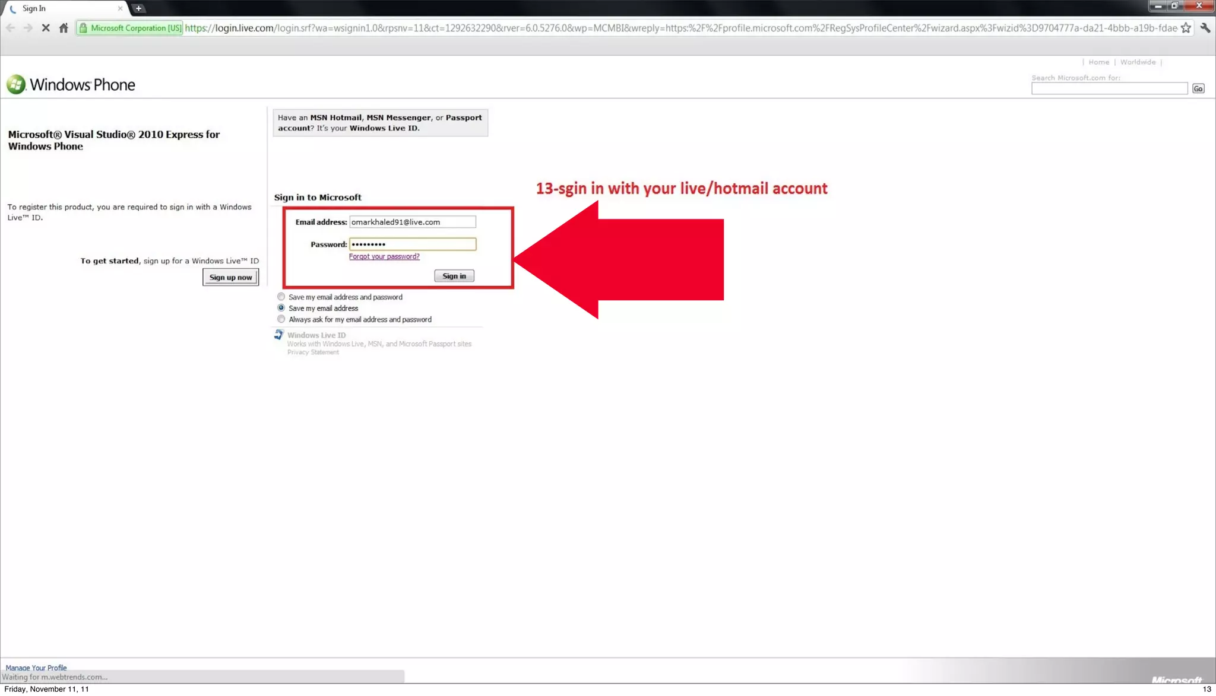Open a new tab with plus button
Image resolution: width=1216 pixels, height=696 pixels.
pos(138,8)
